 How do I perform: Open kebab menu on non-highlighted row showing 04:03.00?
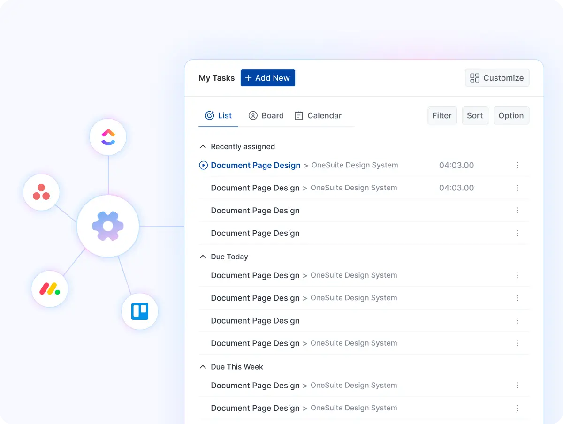point(517,188)
